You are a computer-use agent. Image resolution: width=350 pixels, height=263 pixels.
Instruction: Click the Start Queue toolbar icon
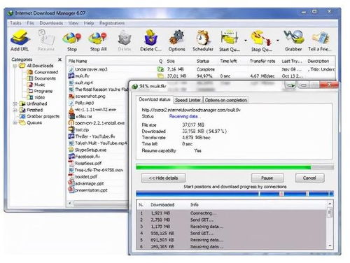[x=229, y=37]
